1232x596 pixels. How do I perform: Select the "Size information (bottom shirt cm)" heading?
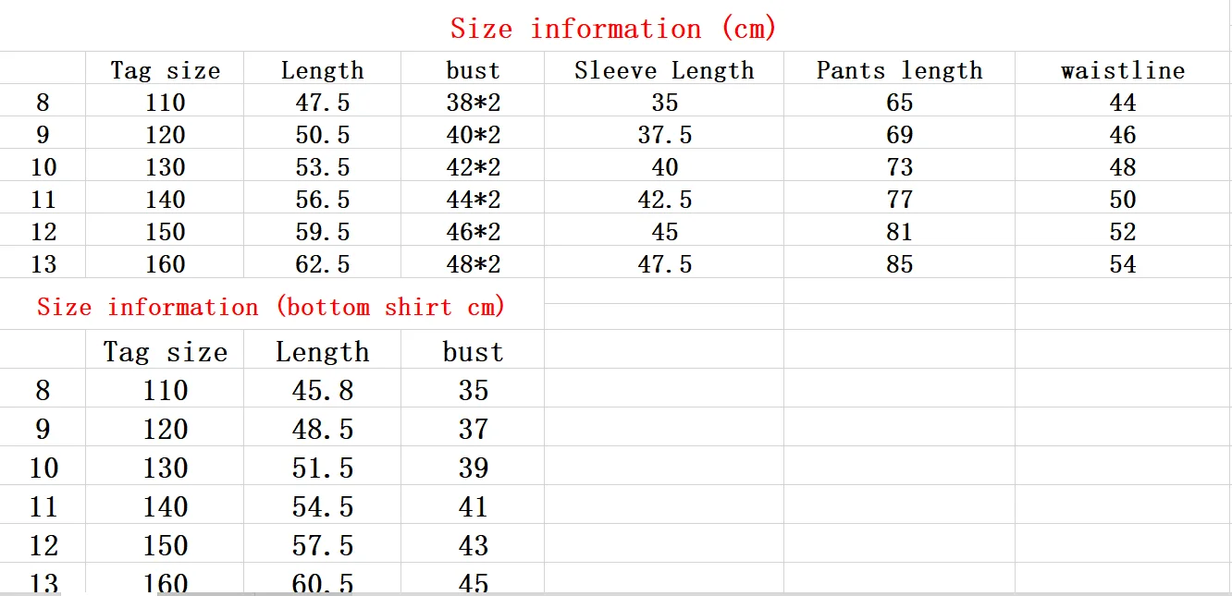pos(271,307)
